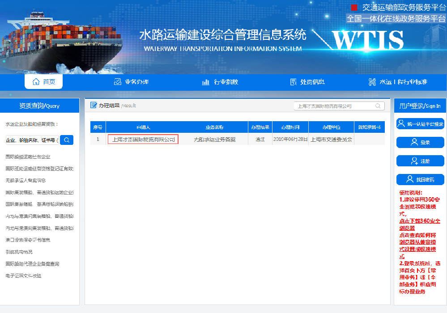
Task: Click the WTIS logo in the banner
Action: [368, 40]
